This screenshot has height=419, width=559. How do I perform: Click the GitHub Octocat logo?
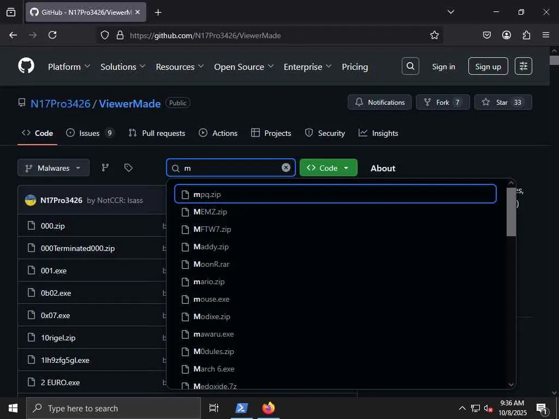26,66
